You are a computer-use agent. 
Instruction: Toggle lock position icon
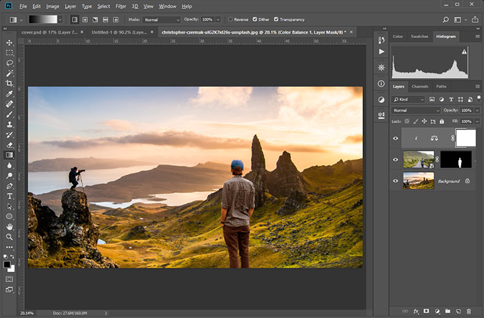click(425, 122)
